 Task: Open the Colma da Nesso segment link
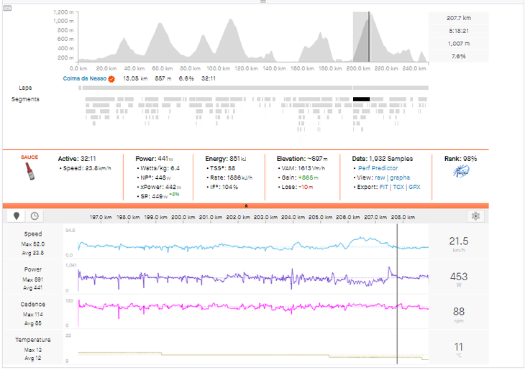(84, 78)
